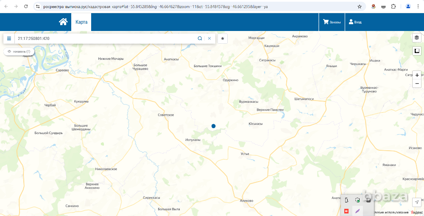Open the Заказы cart page
The height and width of the screenshot is (216, 424).
(332, 22)
